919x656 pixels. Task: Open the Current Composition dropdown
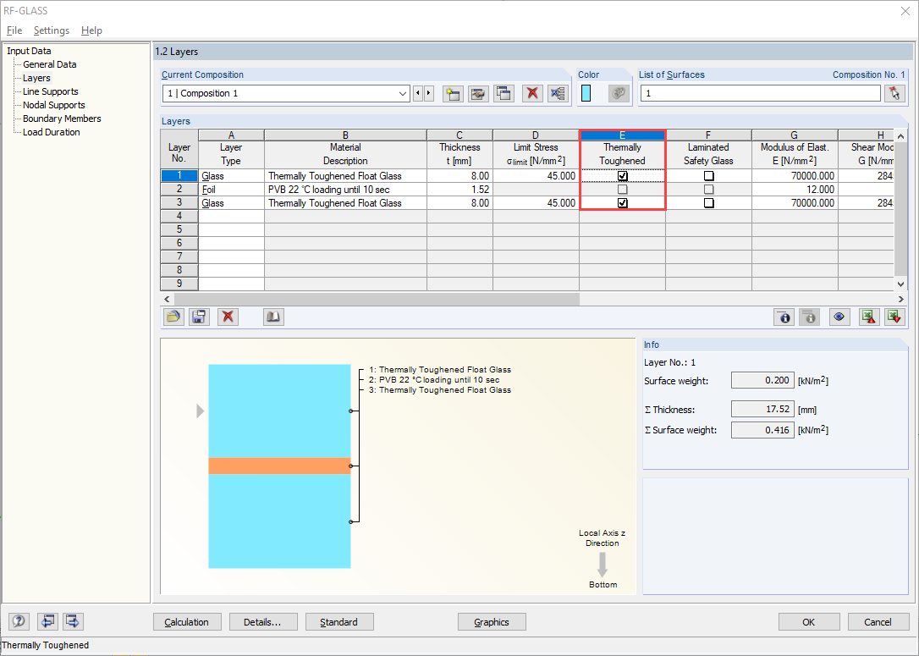[403, 94]
